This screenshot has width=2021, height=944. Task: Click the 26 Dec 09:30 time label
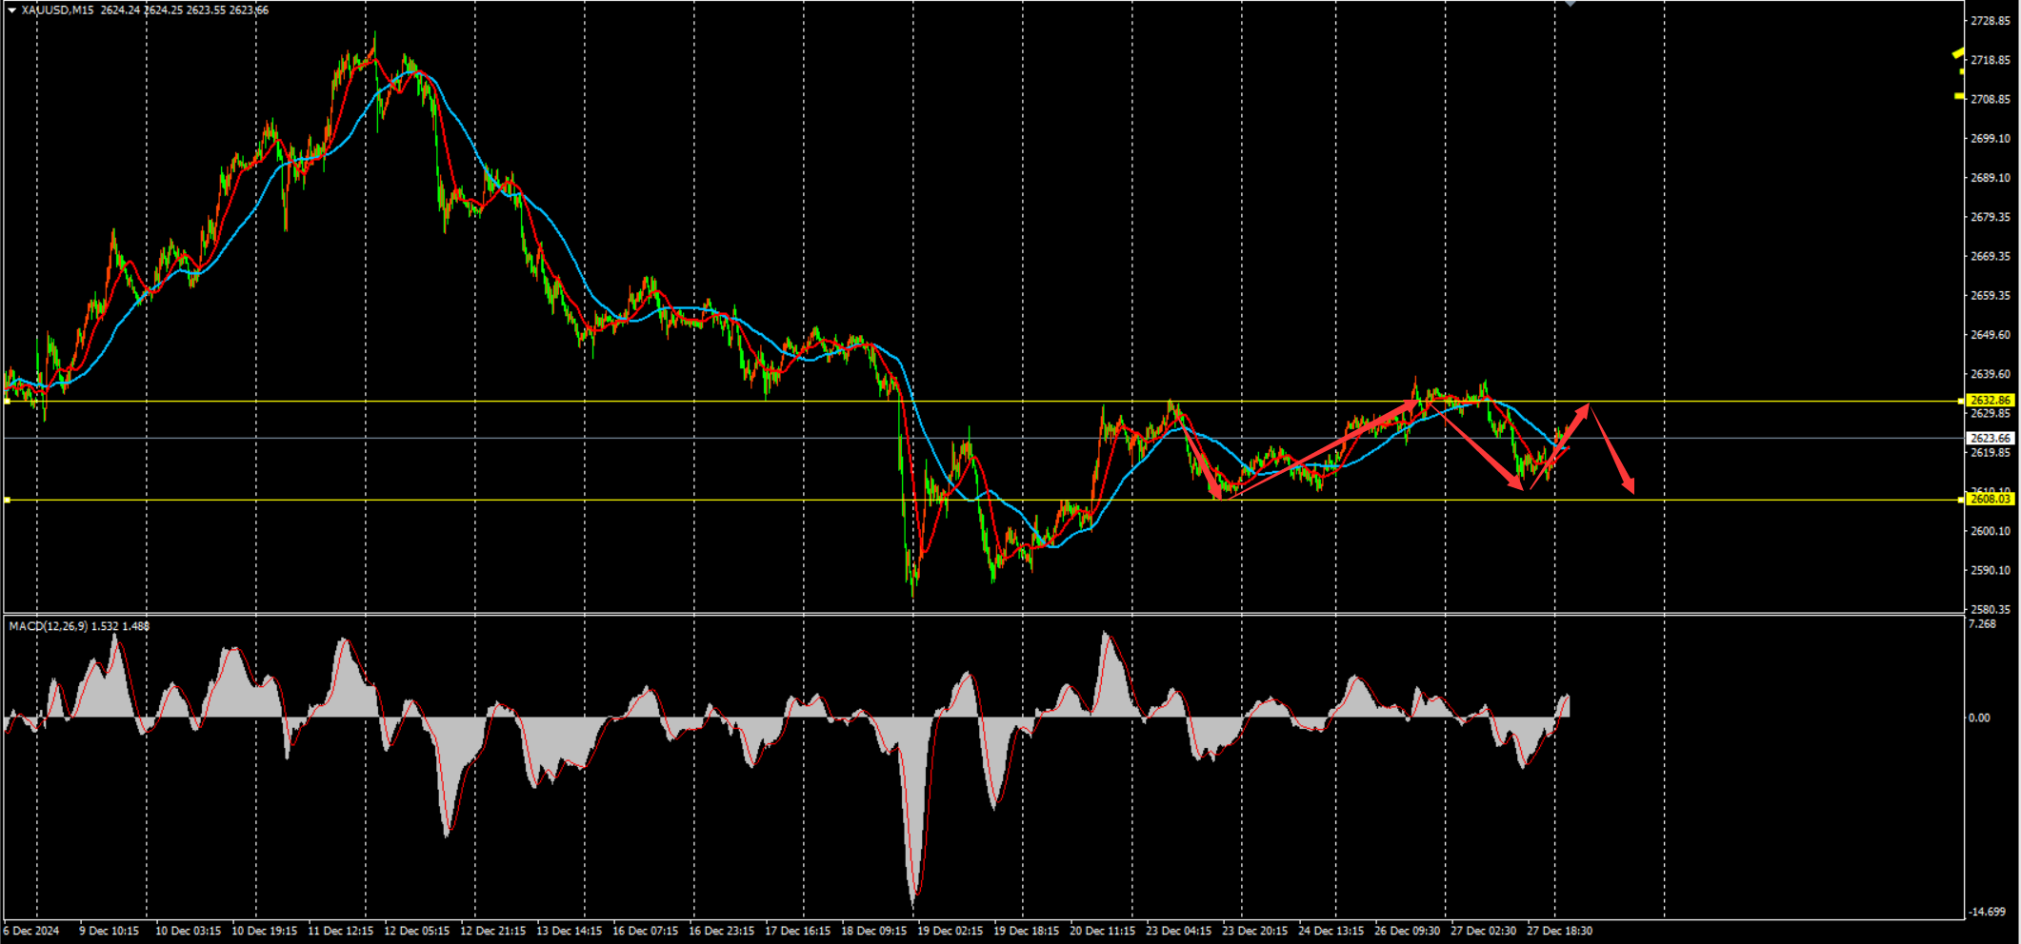click(x=1407, y=931)
